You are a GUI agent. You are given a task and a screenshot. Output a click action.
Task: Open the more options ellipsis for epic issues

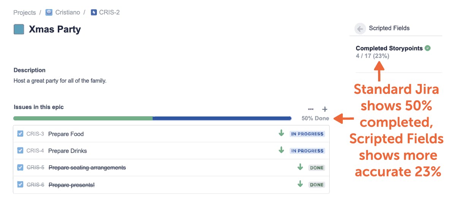click(x=311, y=109)
